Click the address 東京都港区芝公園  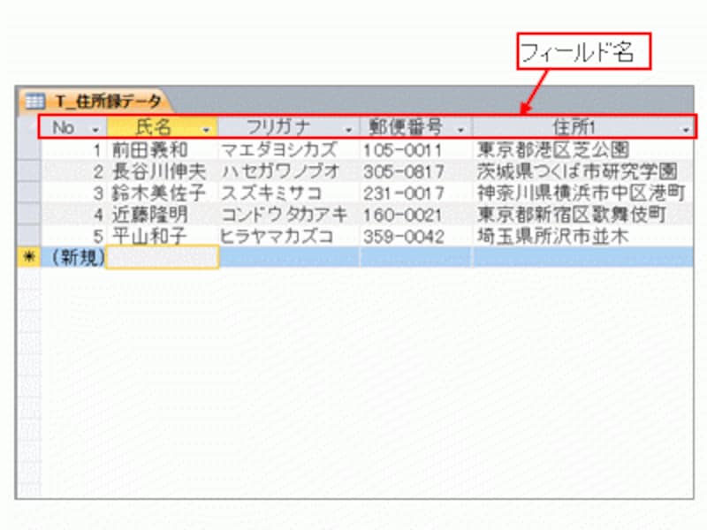(x=582, y=149)
